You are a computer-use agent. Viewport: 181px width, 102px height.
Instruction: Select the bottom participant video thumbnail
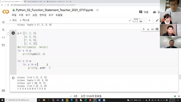pos(170,42)
